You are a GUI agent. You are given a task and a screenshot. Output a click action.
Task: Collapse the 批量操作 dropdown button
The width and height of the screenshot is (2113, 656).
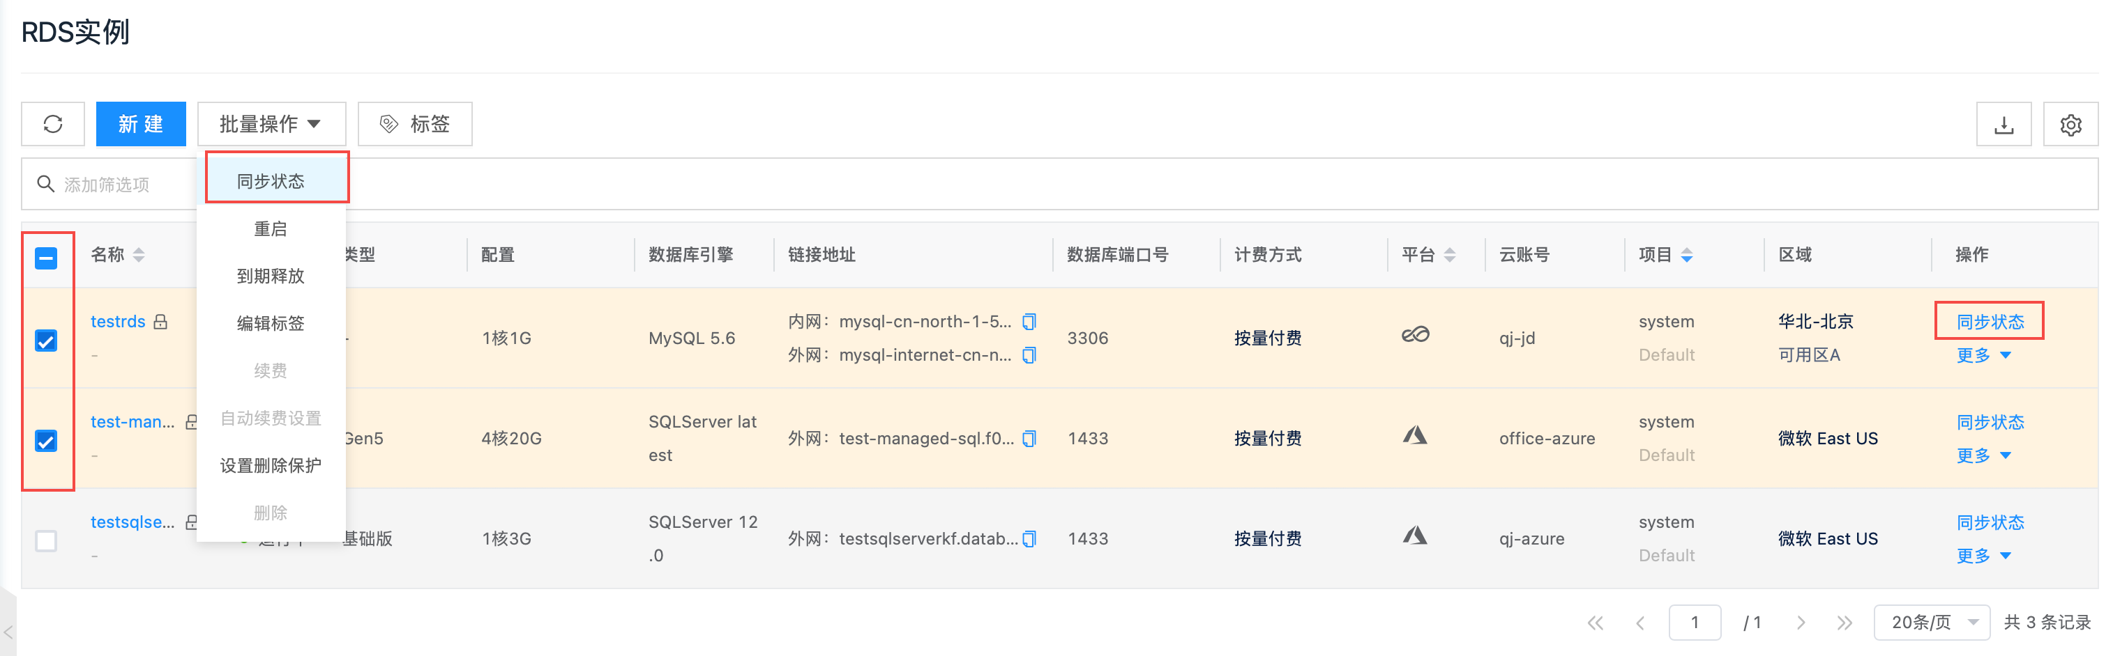271,124
